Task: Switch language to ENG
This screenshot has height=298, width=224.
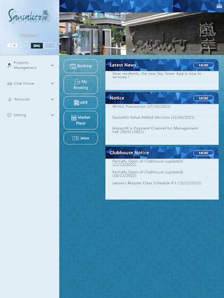Action: pyautogui.click(x=37, y=46)
